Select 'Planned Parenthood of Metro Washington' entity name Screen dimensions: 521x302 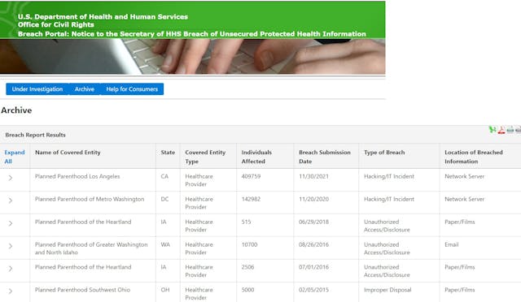coord(90,199)
